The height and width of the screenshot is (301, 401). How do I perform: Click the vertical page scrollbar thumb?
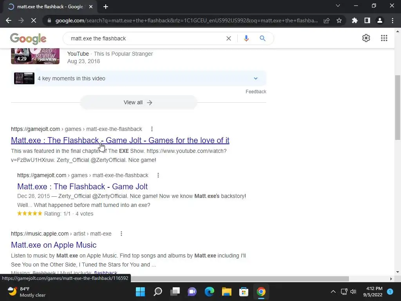[397, 107]
